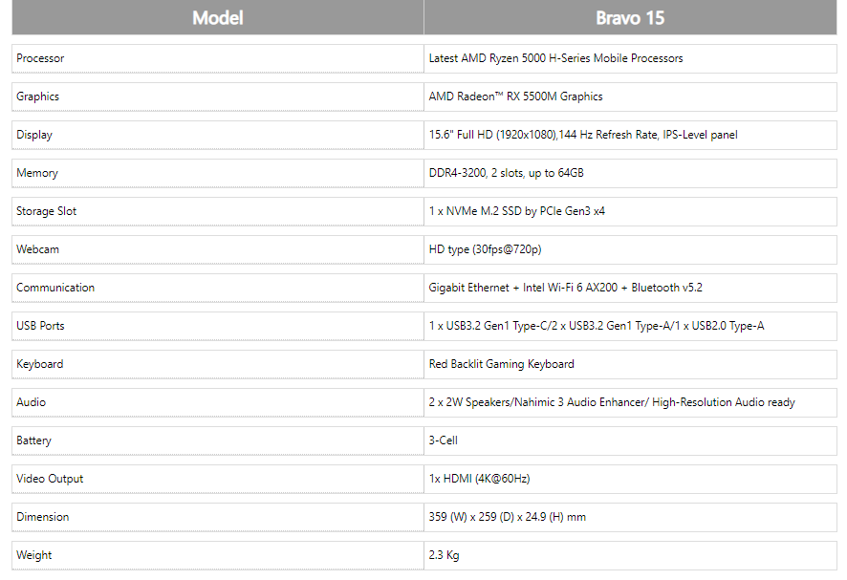The width and height of the screenshot is (847, 580).
Task: Click the USB Ports specification value
Action: (x=630, y=326)
